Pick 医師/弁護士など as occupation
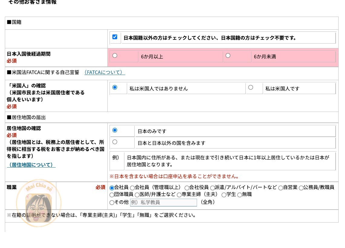 (137, 195)
